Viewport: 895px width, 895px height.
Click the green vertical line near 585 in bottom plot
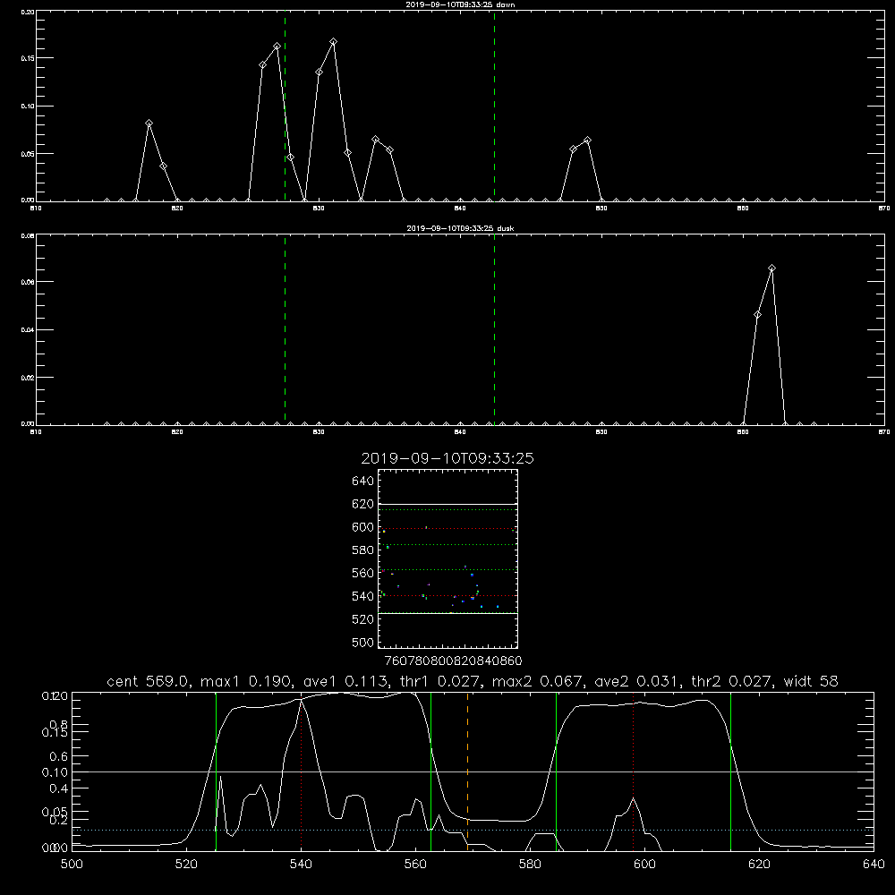(556, 771)
